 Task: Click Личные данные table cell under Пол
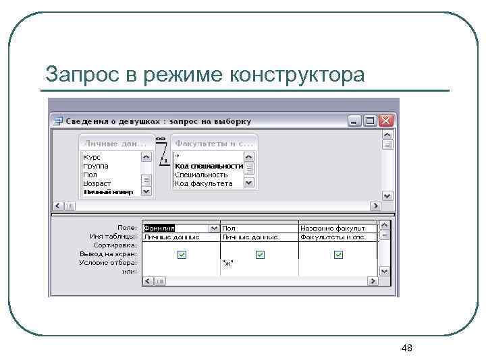(x=259, y=237)
